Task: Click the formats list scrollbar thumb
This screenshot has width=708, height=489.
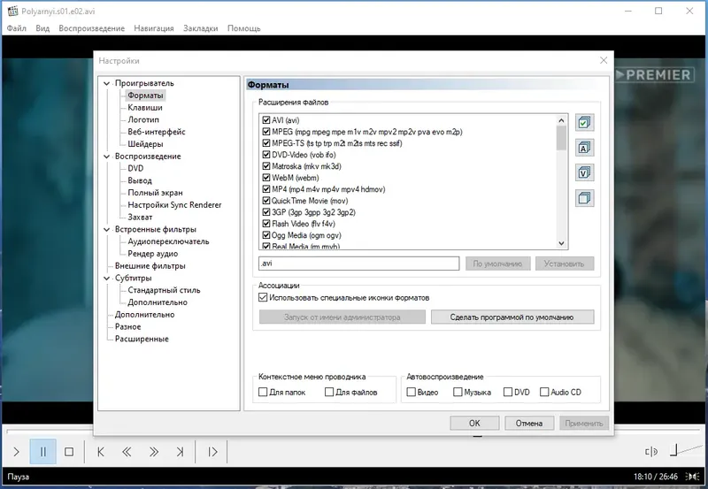Action: tap(561, 138)
